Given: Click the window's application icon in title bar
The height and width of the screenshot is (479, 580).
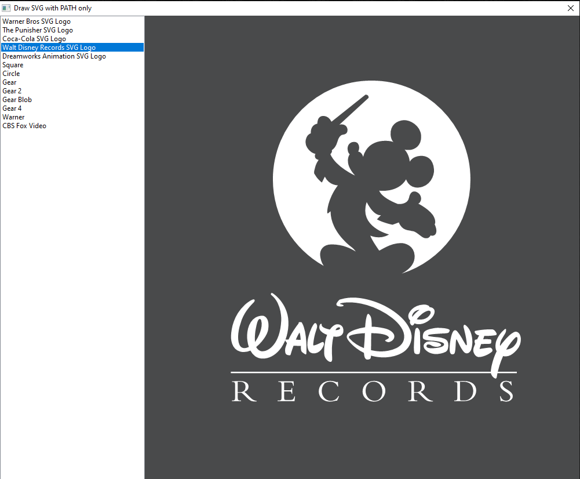Looking at the screenshot, I should pos(6,8).
